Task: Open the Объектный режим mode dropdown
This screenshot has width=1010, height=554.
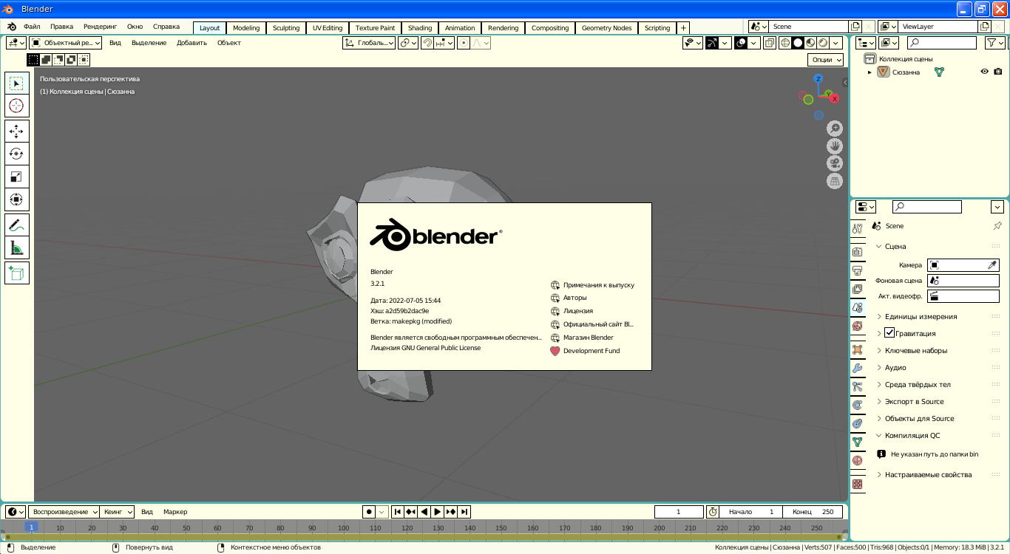Action: (65, 43)
